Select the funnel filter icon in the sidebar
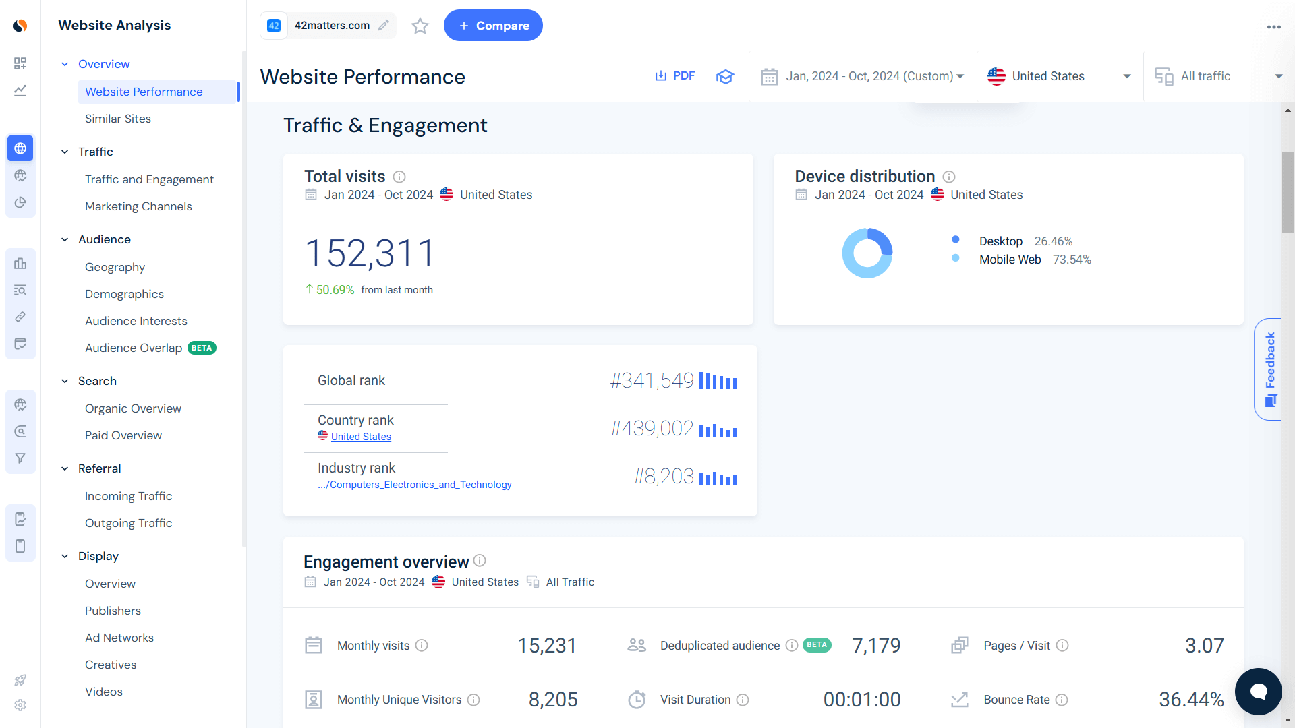 pyautogui.click(x=20, y=458)
